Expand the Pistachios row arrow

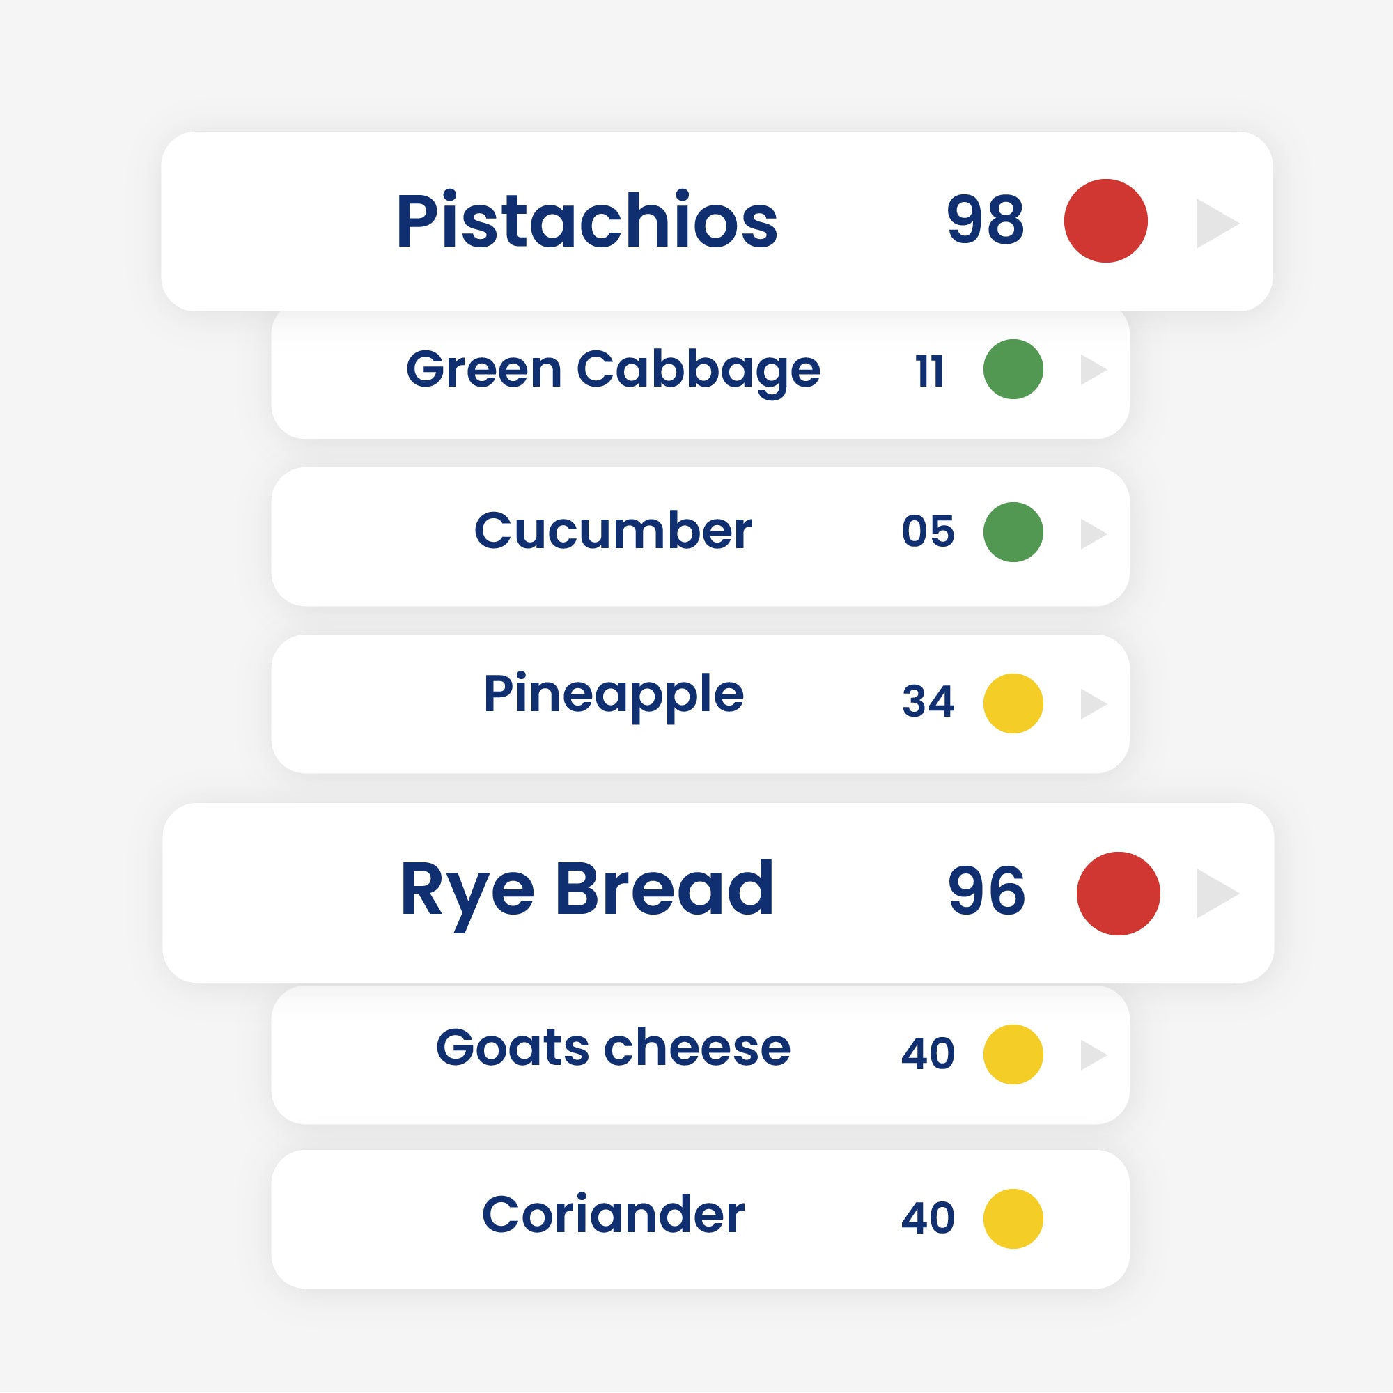point(1215,224)
